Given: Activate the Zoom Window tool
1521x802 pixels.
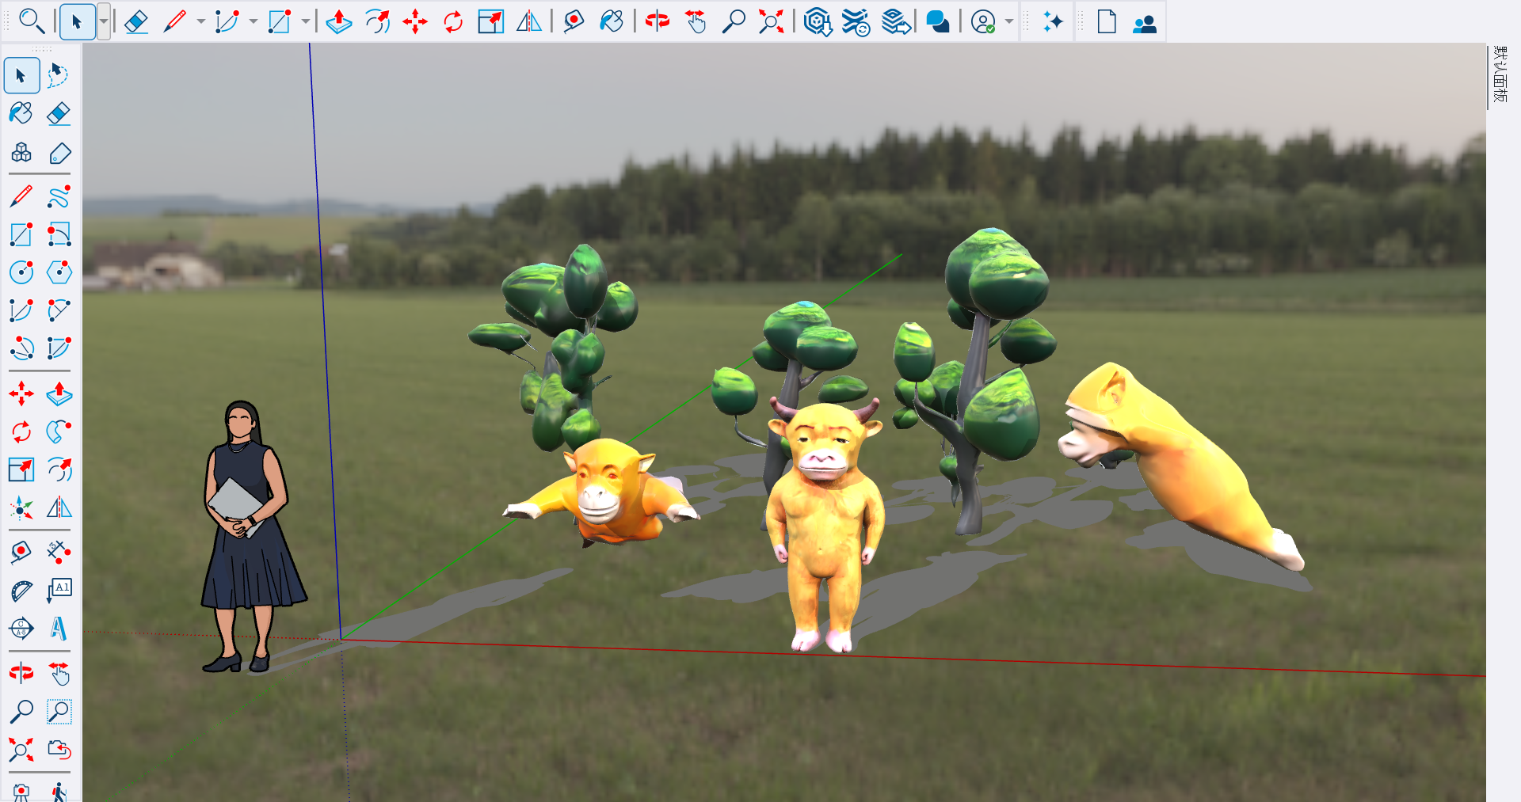Looking at the screenshot, I should [x=59, y=712].
